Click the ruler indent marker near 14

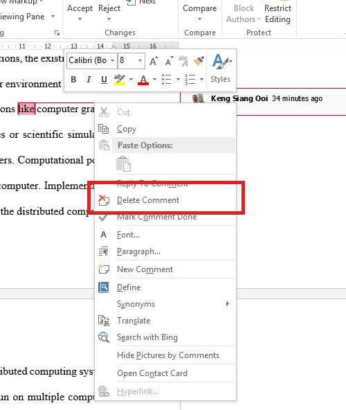pos(114,47)
